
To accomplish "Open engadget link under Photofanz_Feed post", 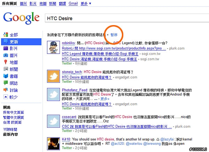I will pos(87,104).
